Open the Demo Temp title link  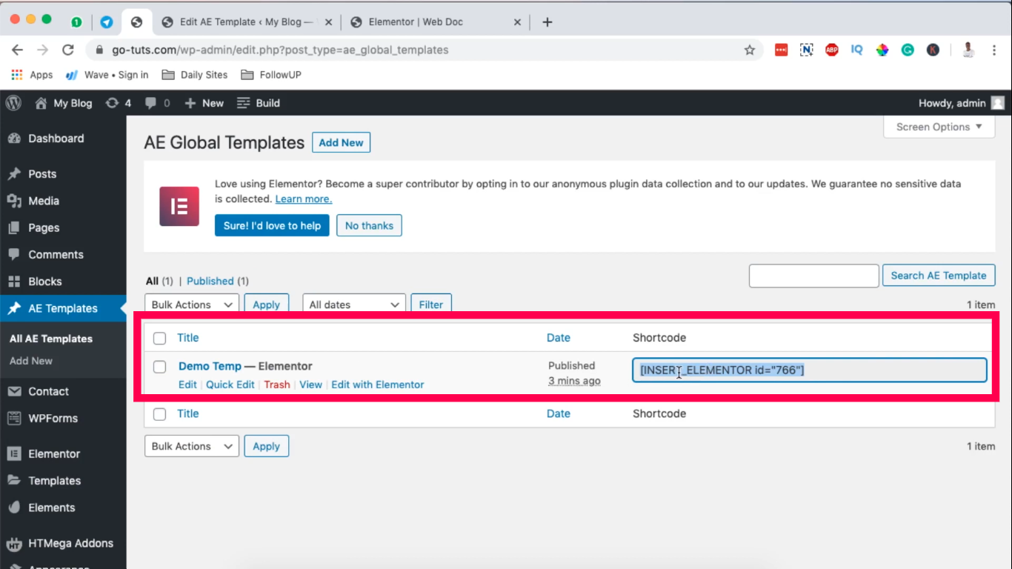click(210, 366)
